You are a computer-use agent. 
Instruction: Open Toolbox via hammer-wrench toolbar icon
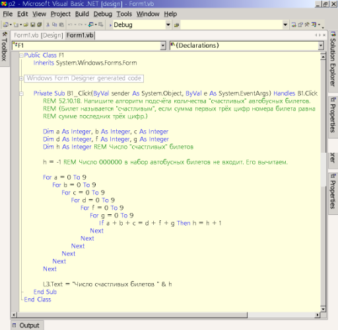click(307, 24)
